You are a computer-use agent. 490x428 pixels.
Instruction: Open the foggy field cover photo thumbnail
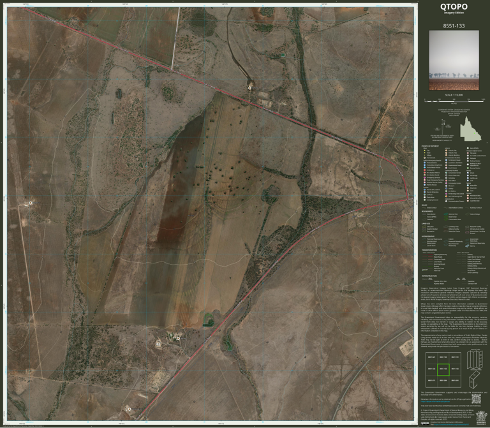point(454,60)
